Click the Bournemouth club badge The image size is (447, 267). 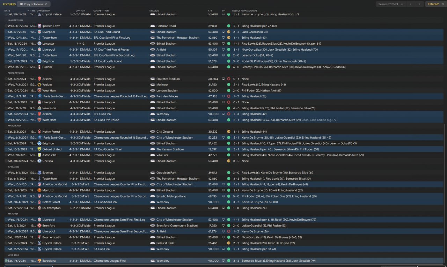coord(39,237)
